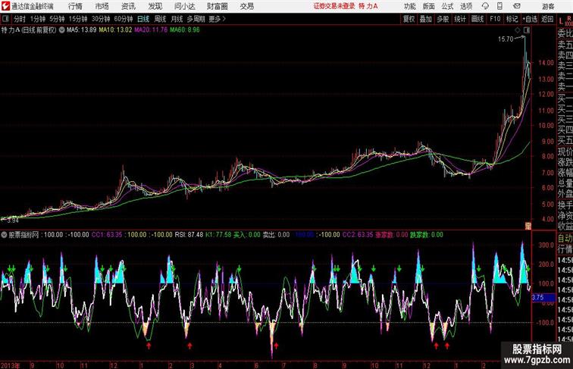573x369 pixels.
Task: Select the 60分钟 period
Action: click(124, 19)
